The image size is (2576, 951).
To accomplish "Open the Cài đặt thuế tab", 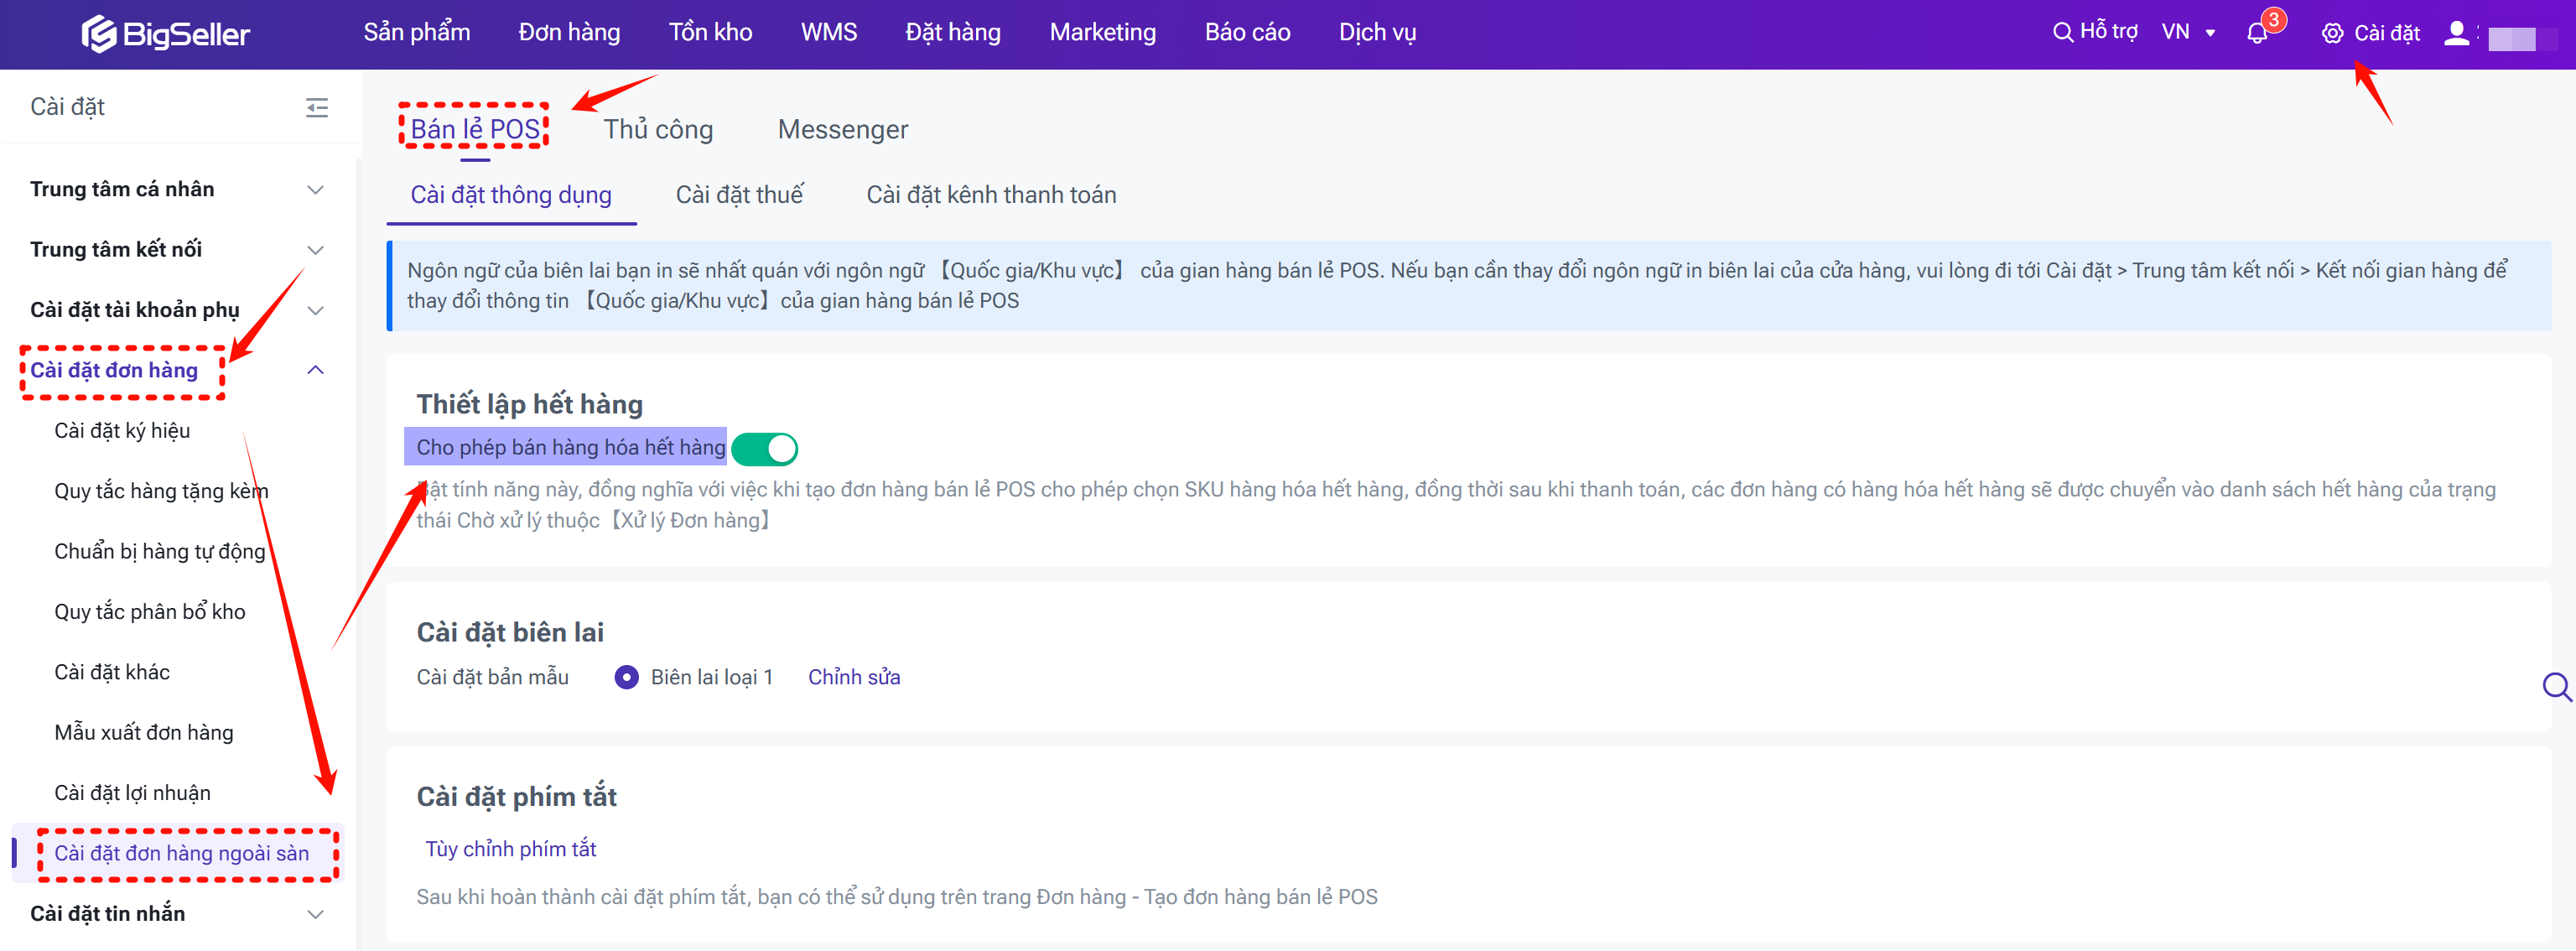I will [x=739, y=195].
